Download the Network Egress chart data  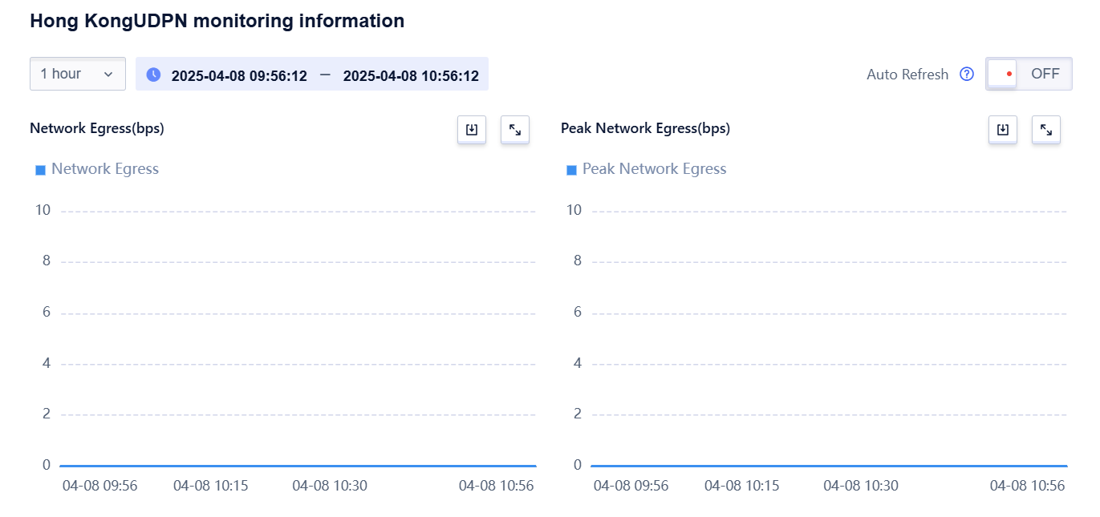[471, 130]
